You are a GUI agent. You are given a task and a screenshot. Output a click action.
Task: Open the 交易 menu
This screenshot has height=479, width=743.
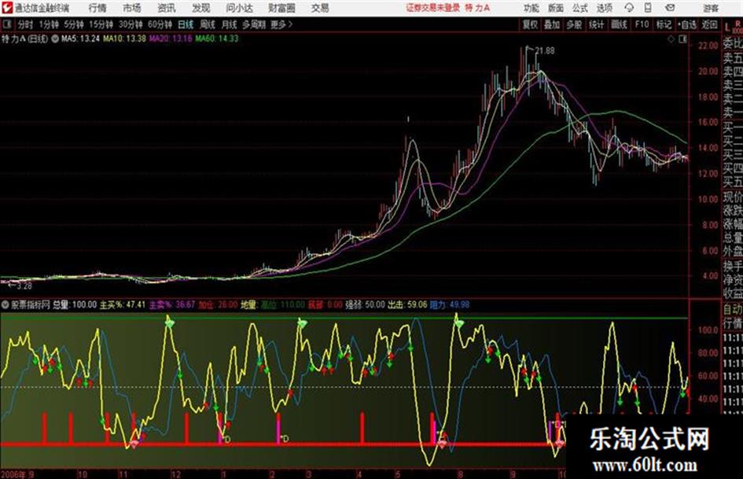[x=320, y=8]
